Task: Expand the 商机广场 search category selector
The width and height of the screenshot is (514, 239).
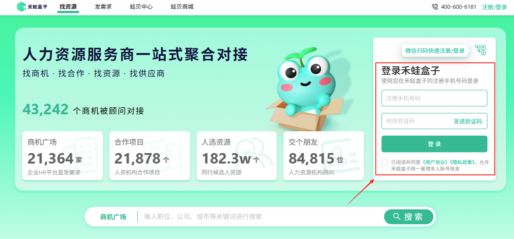Action: [113, 217]
